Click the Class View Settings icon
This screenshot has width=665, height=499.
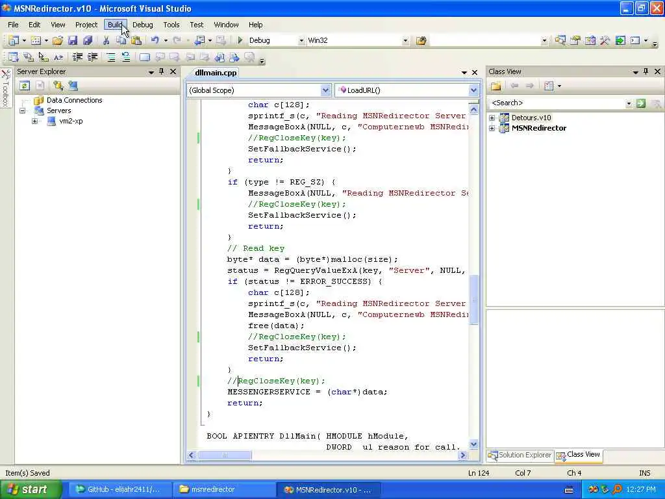tap(549, 86)
